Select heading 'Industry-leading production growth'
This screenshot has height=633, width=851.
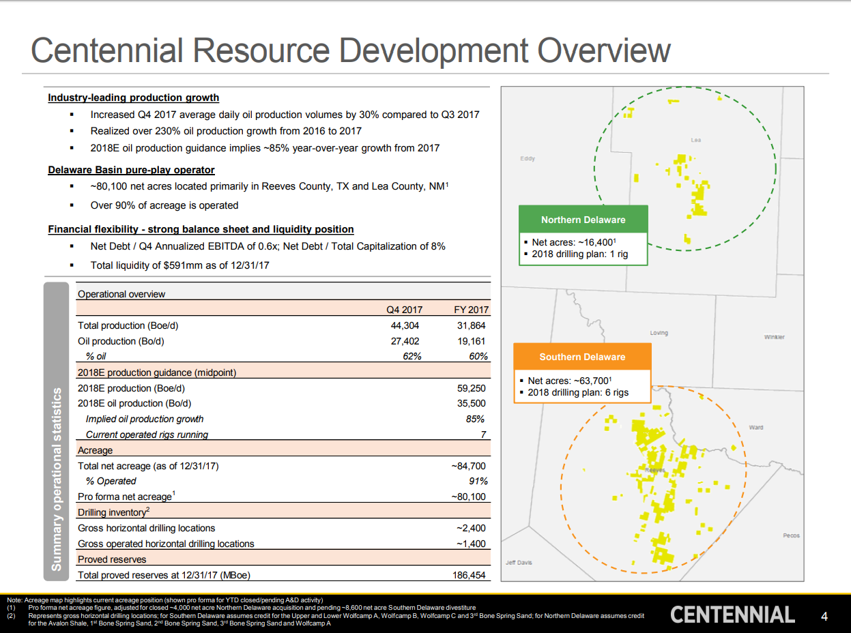(133, 98)
